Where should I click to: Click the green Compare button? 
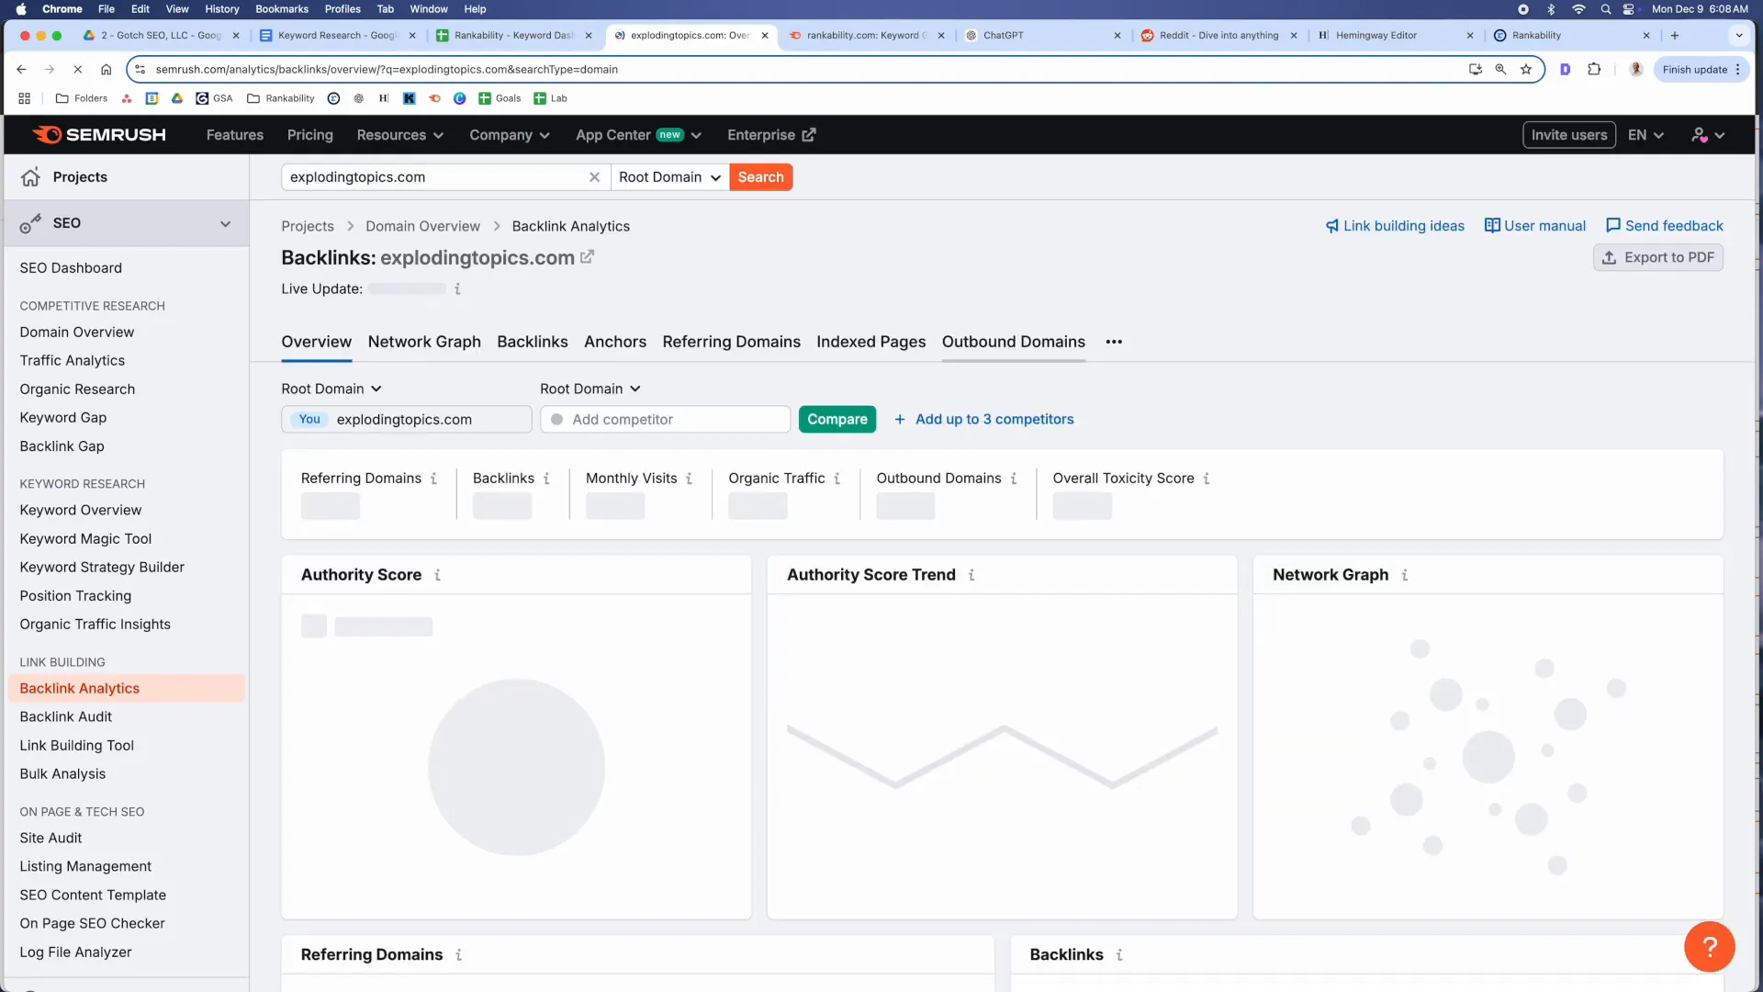837,419
